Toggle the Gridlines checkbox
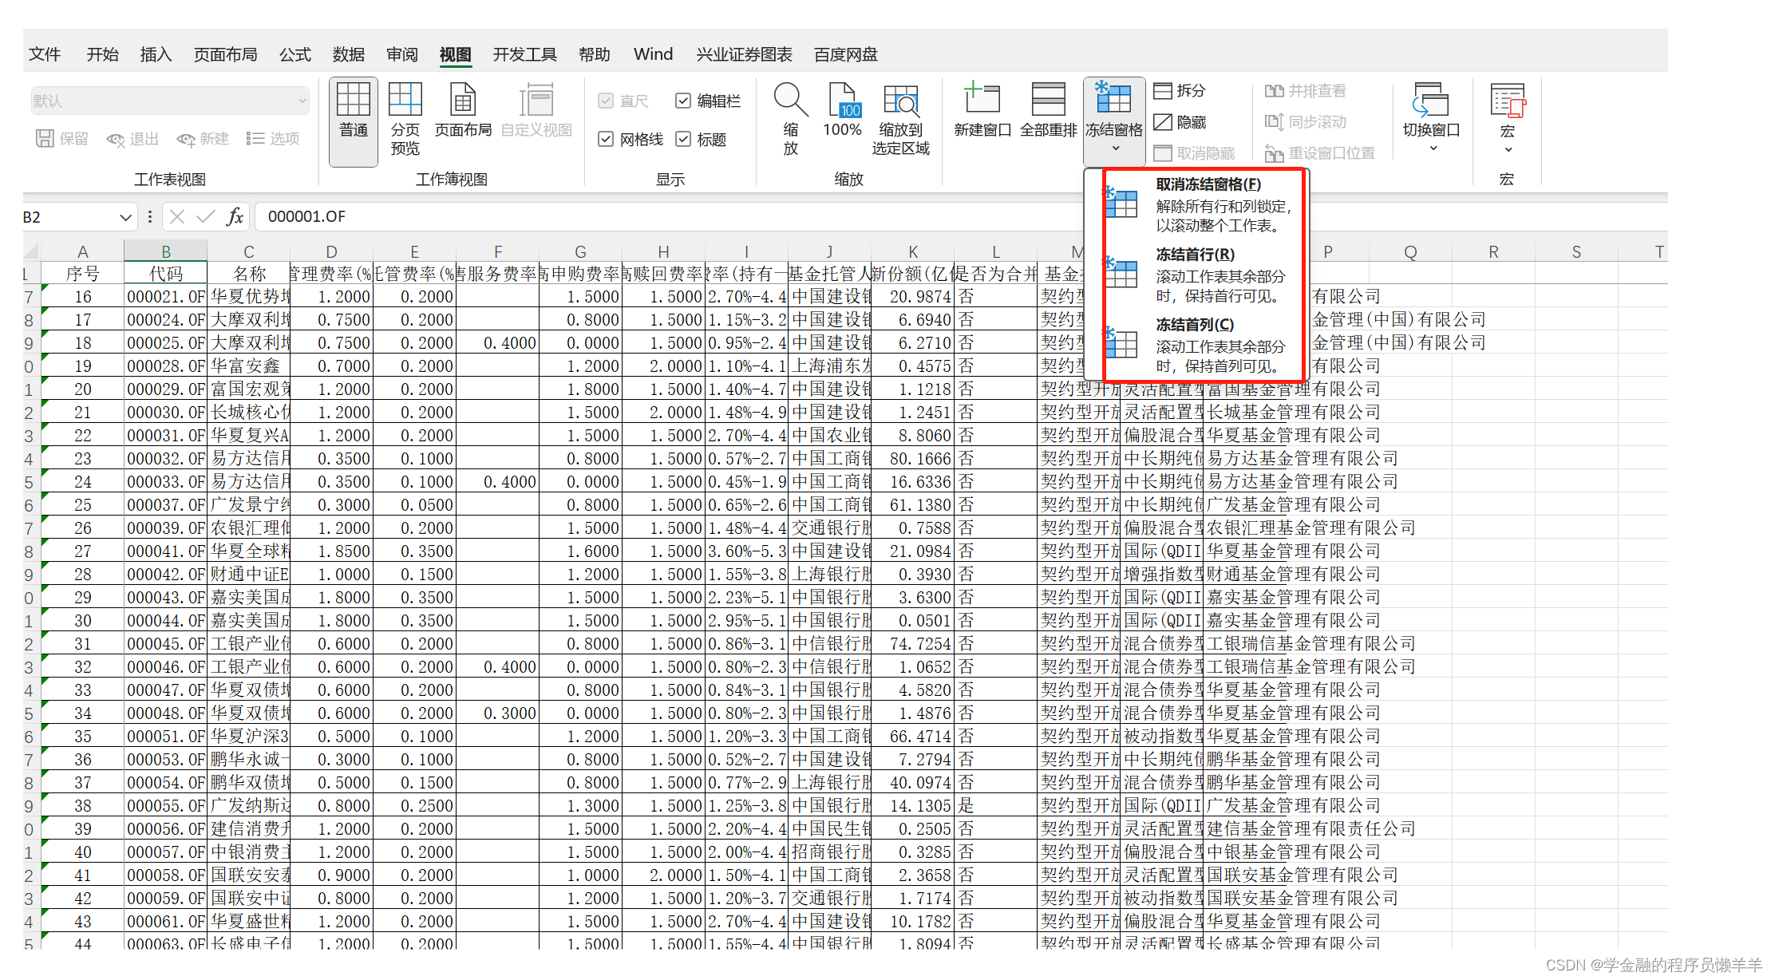This screenshot has width=1775, height=980. pos(606,140)
